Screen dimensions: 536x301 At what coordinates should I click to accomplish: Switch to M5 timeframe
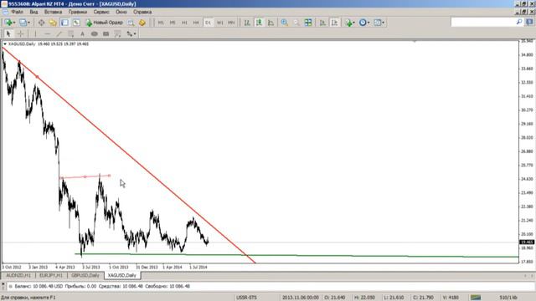coord(173,23)
